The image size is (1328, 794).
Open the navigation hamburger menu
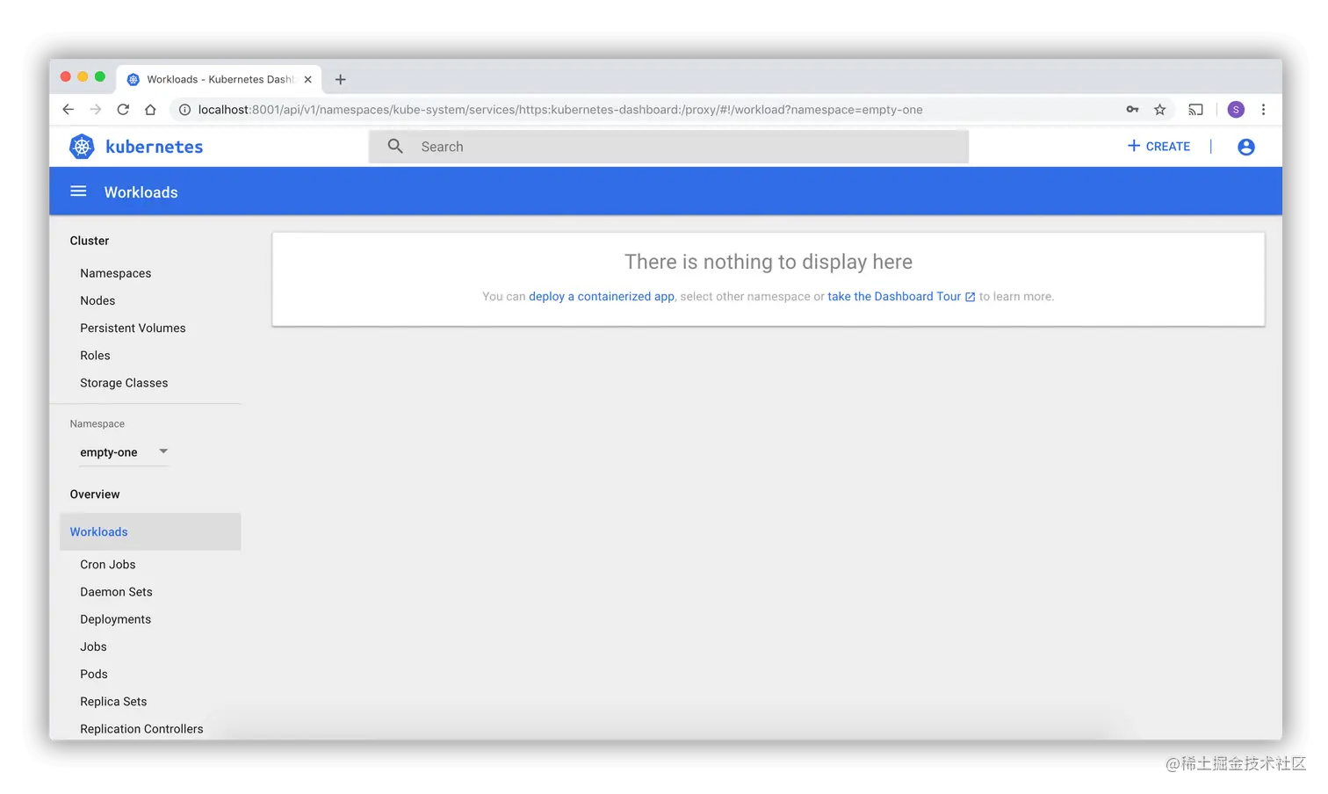[78, 191]
